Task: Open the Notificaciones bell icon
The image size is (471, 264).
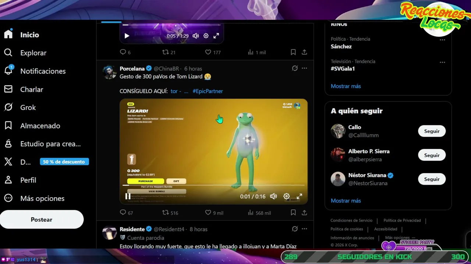Action: point(8,71)
